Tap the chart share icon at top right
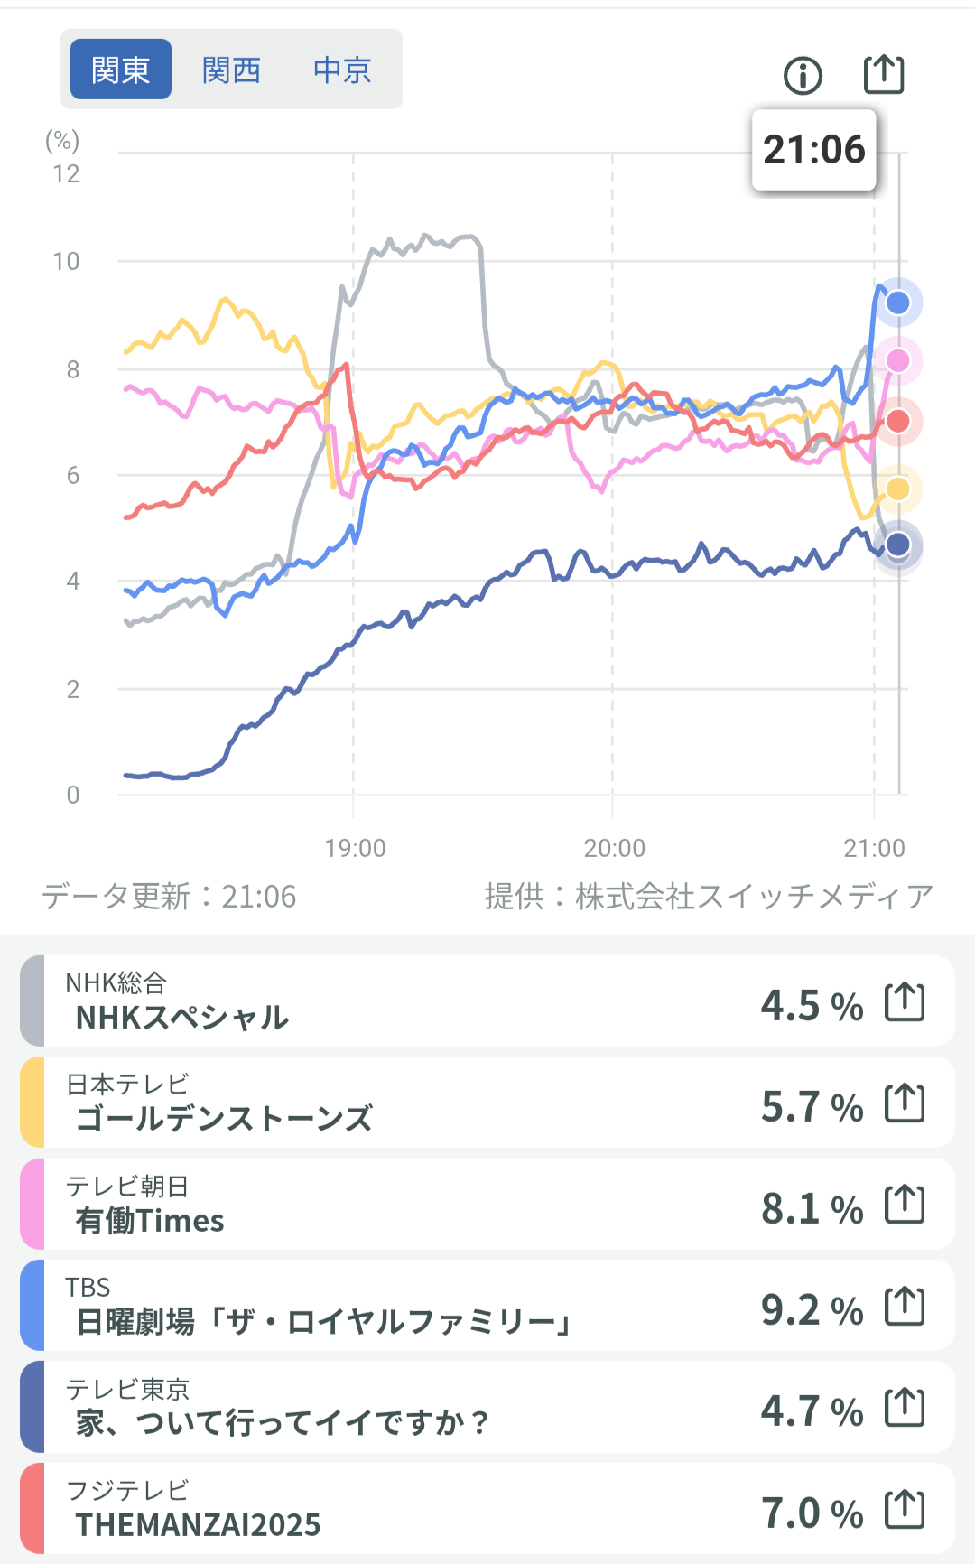The image size is (975, 1564). (x=883, y=74)
